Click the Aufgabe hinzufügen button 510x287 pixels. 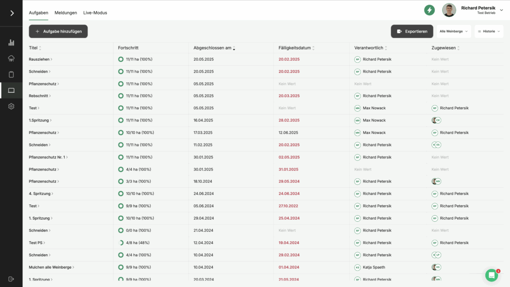pyautogui.click(x=58, y=31)
